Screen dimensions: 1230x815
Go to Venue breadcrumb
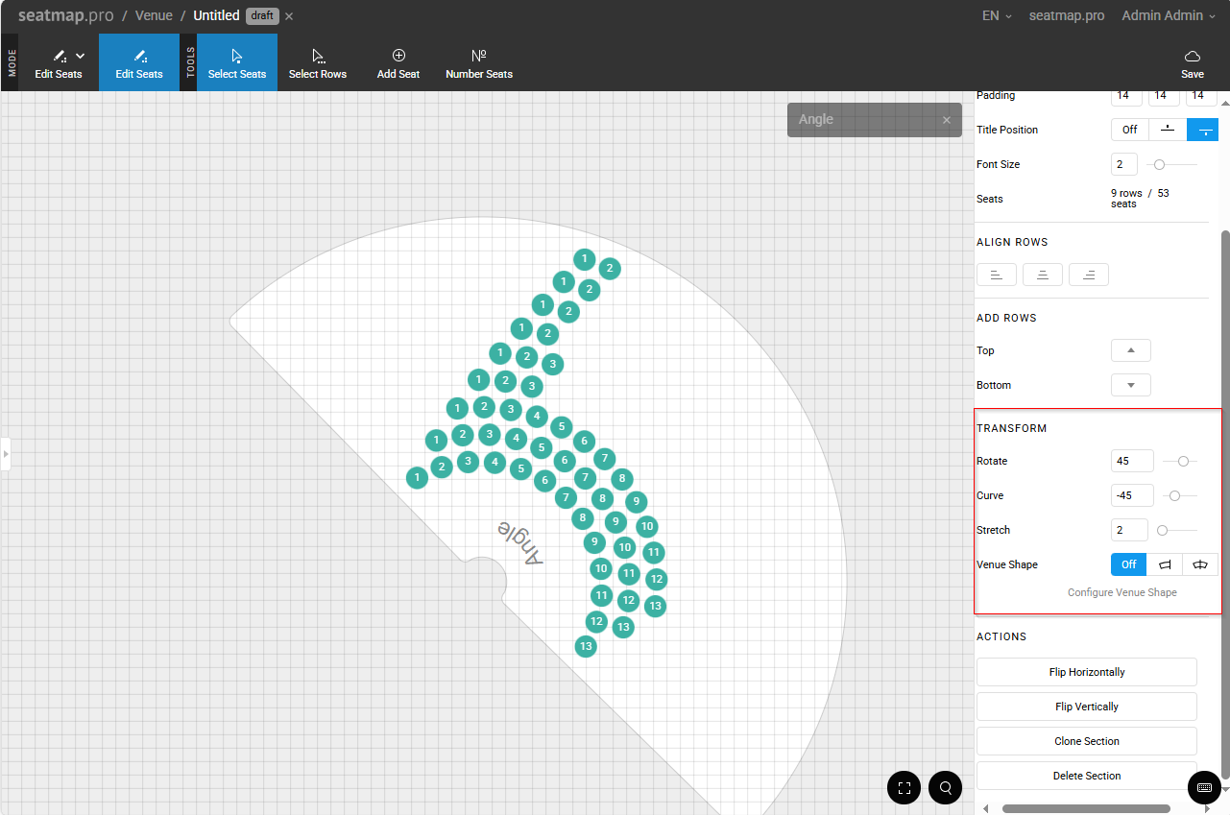point(154,15)
